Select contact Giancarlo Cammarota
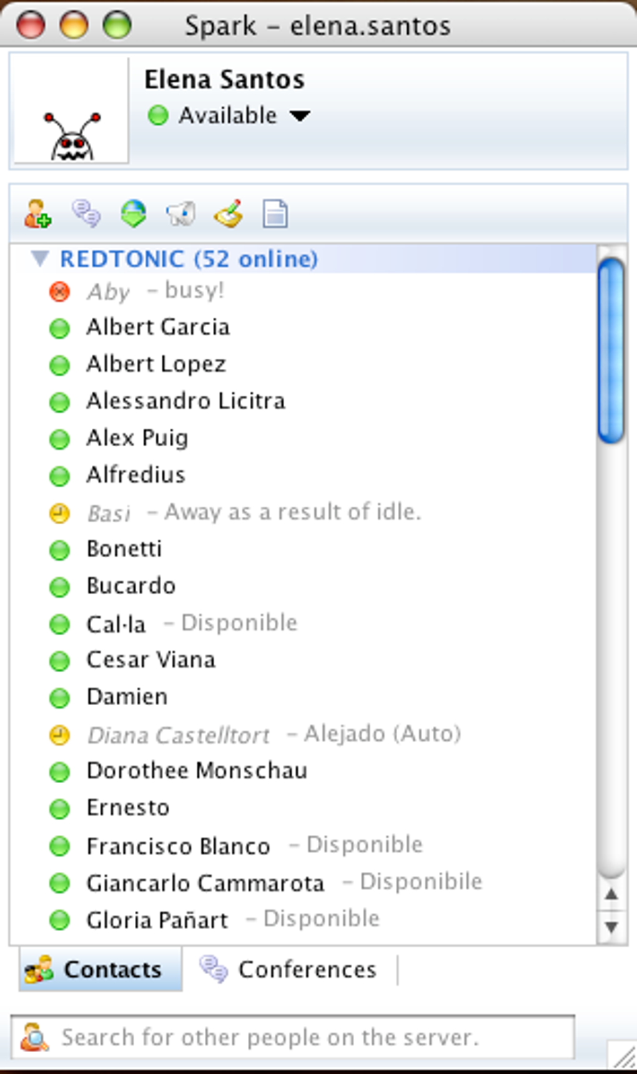The width and height of the screenshot is (637, 1074). coord(205,883)
